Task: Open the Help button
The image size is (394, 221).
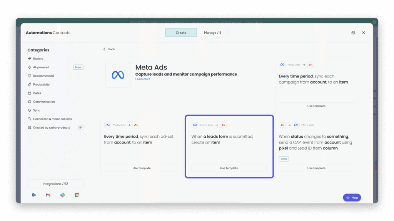Action: coord(352,198)
